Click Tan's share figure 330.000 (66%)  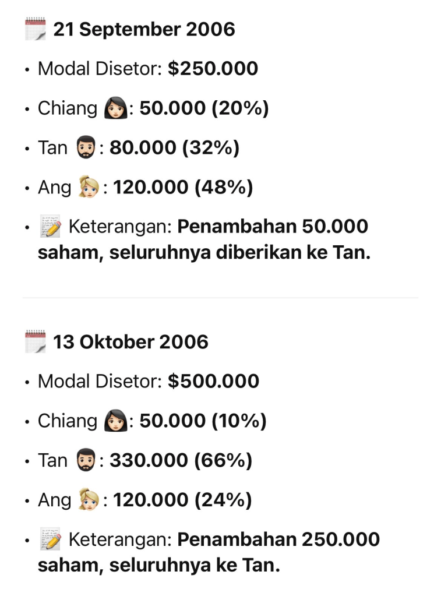click(x=181, y=461)
